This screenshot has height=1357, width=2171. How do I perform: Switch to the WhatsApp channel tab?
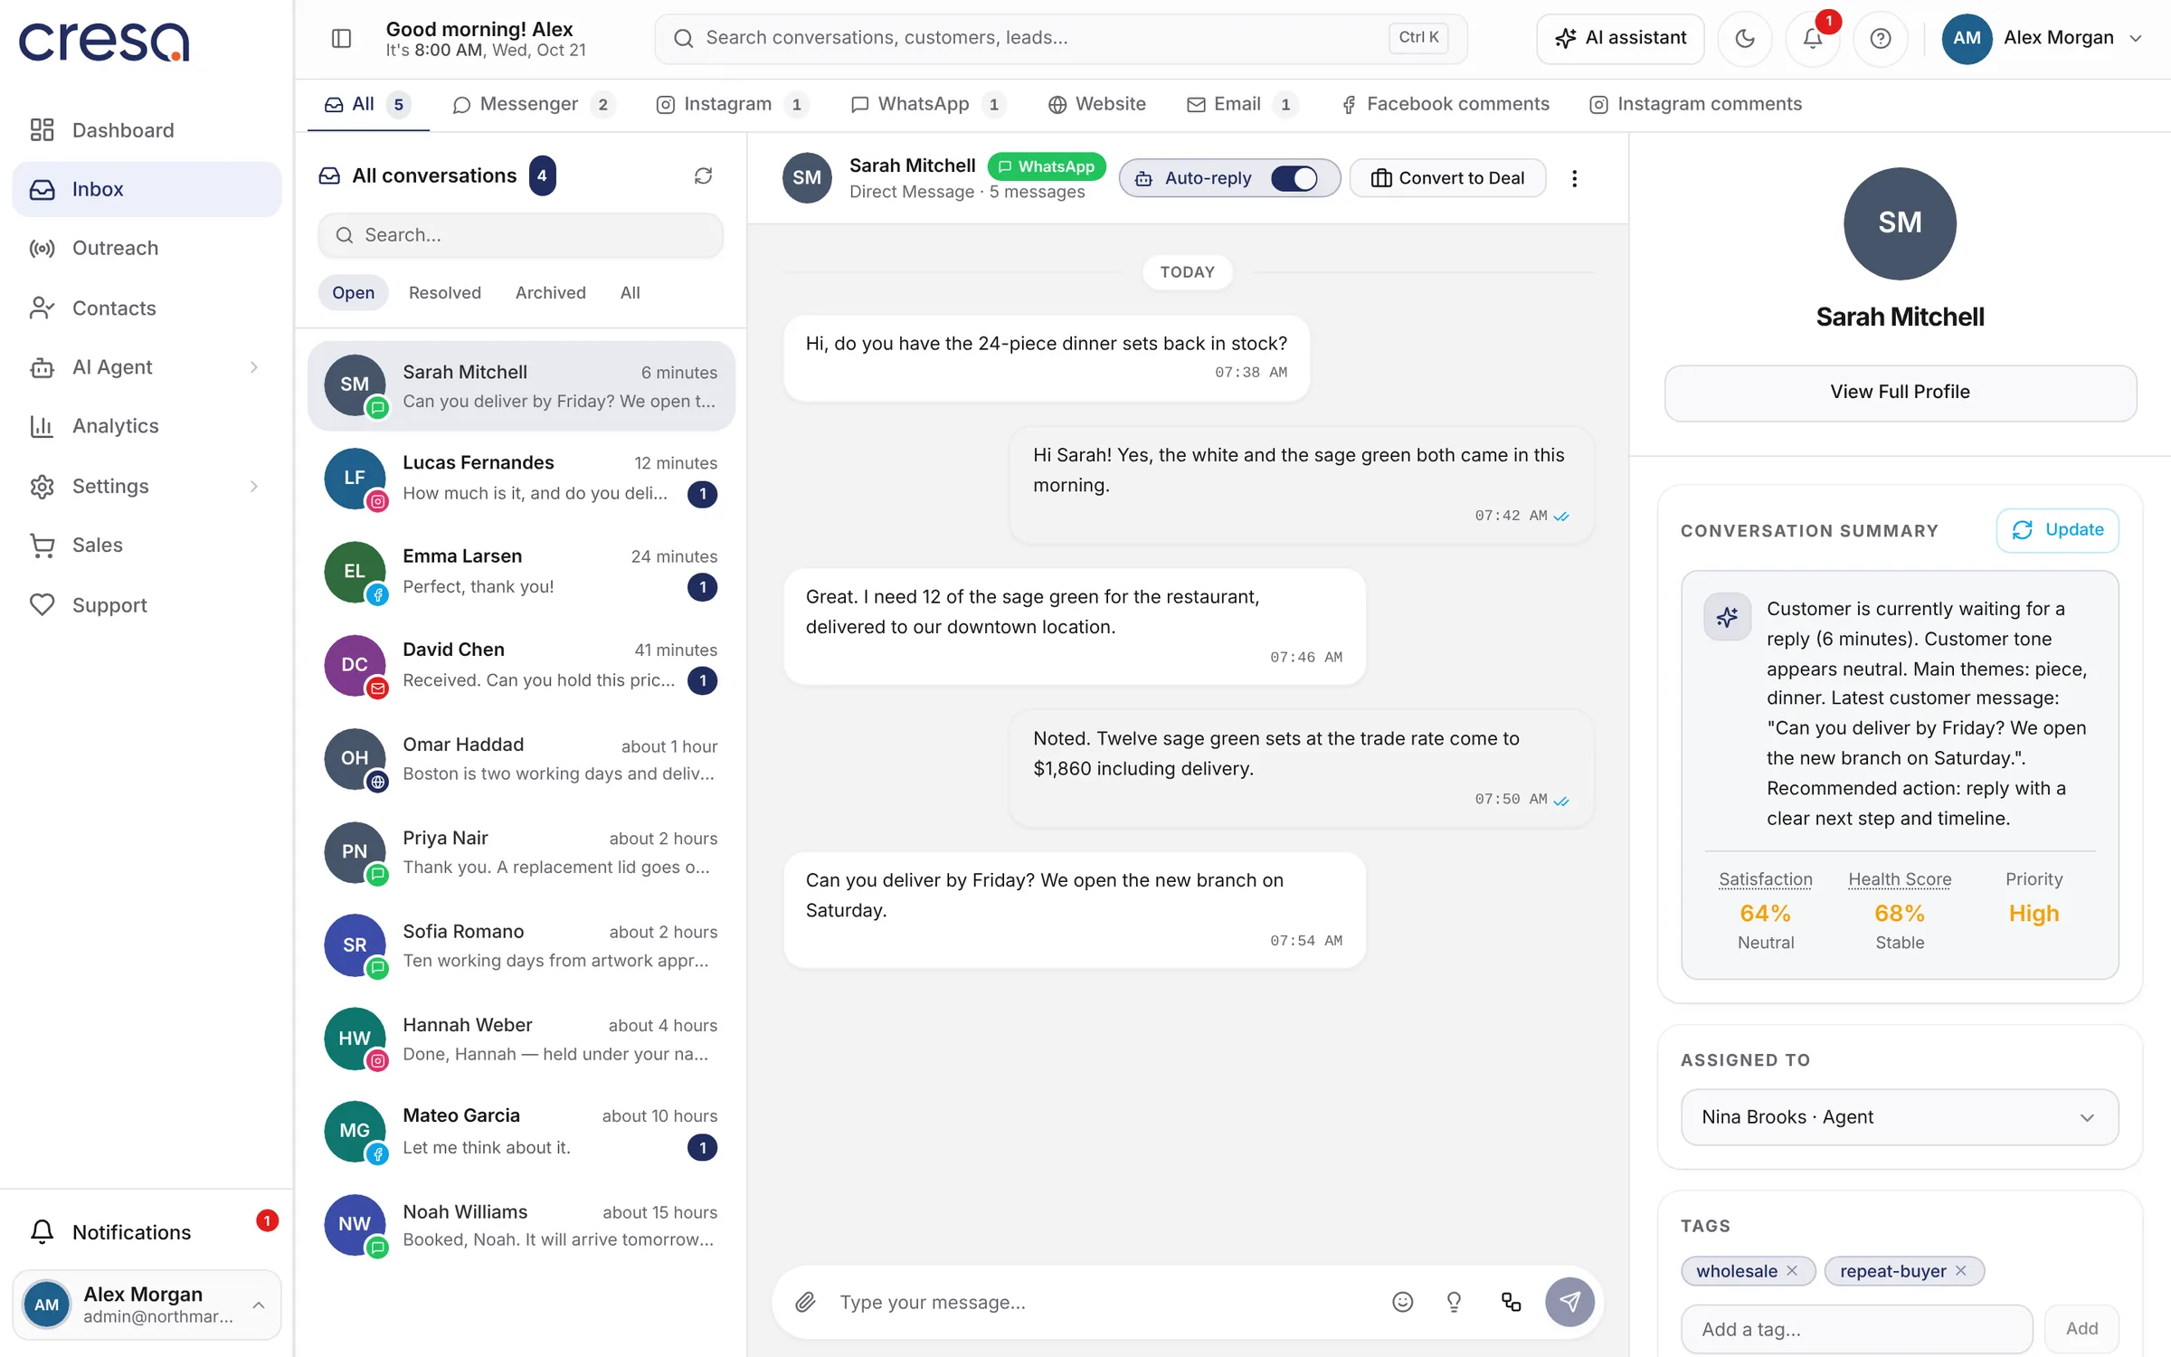(x=928, y=105)
